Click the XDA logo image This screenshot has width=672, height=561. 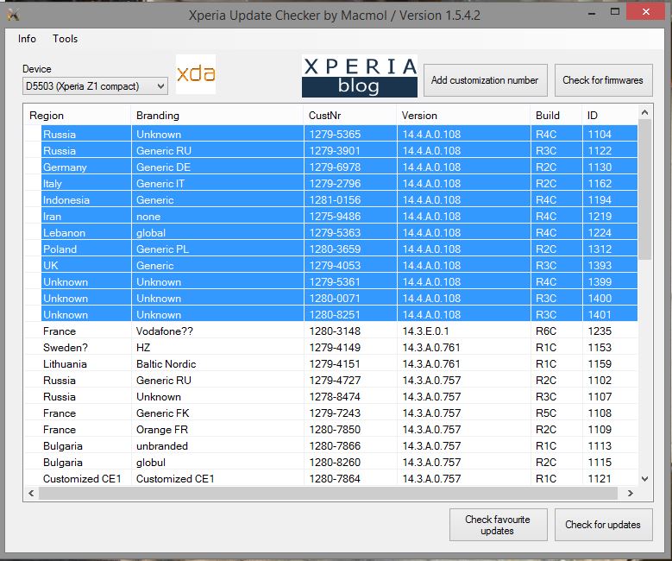click(196, 74)
